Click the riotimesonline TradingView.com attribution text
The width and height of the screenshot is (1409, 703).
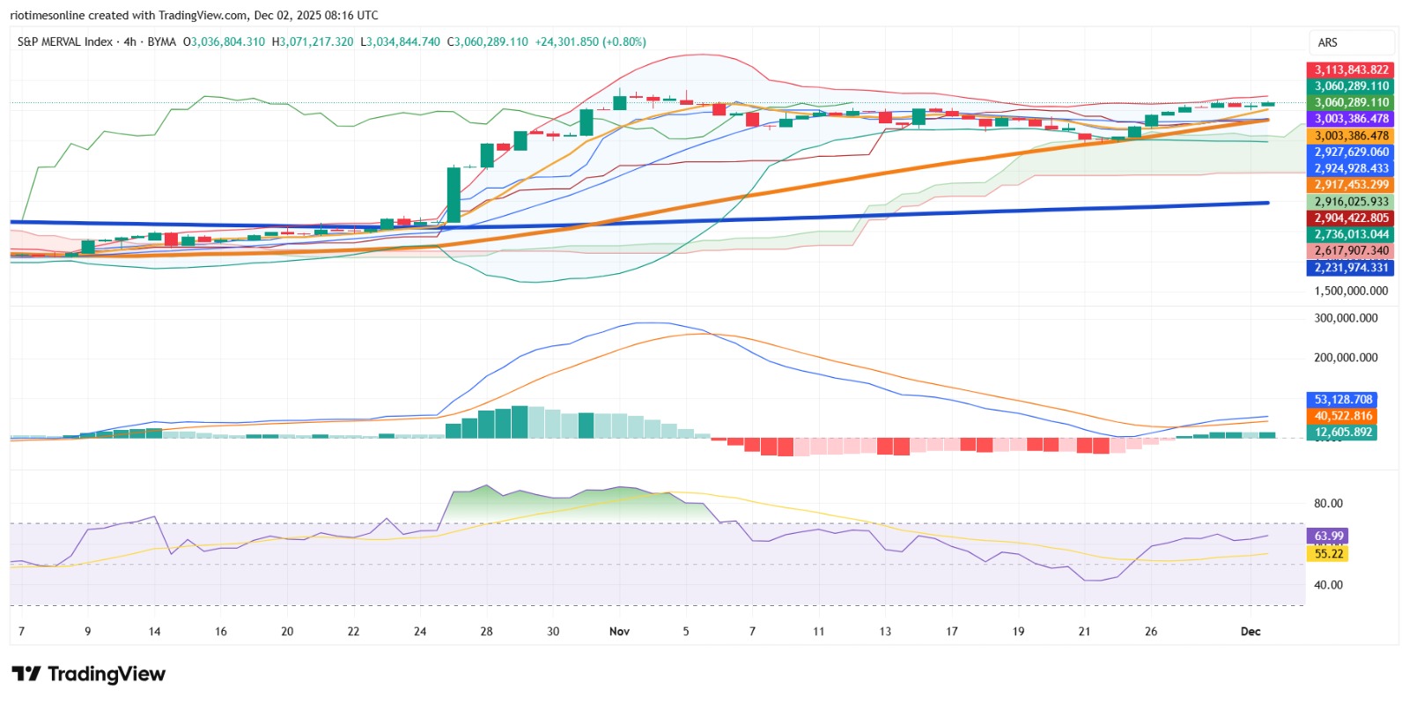point(194,15)
